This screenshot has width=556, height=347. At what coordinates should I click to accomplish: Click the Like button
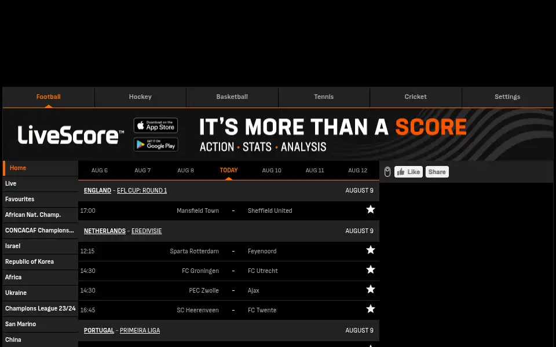(408, 172)
